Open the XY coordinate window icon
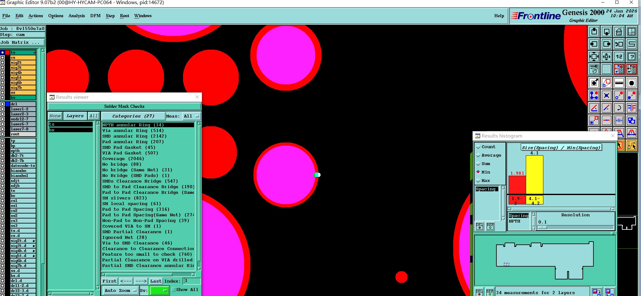Image resolution: width=641 pixels, height=296 pixels. [x=632, y=32]
